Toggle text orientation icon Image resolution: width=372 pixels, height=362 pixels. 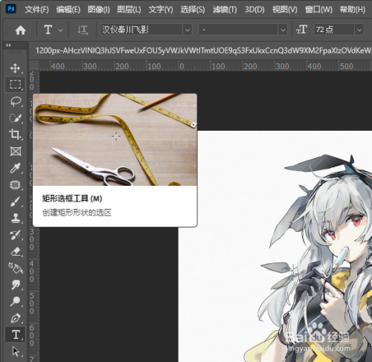(x=83, y=30)
